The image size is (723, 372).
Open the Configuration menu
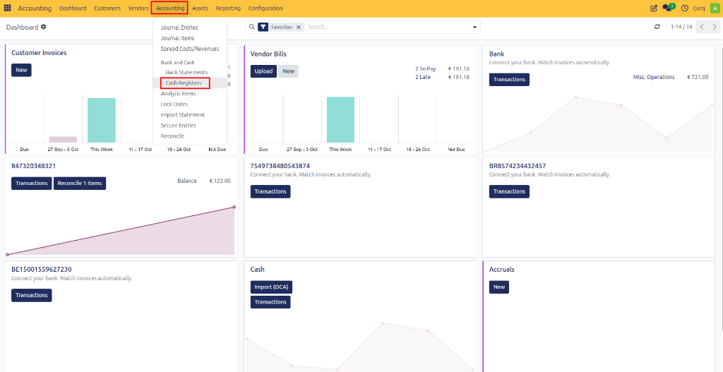[x=265, y=8]
